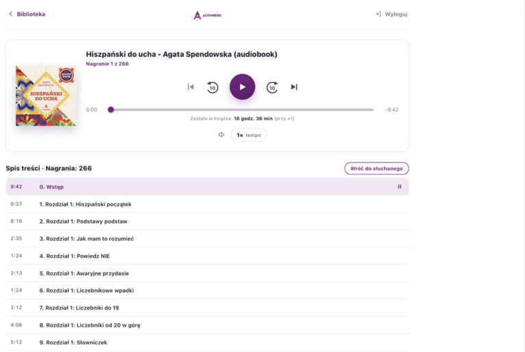Skip to previous recording
This screenshot has width=525, height=352.
point(191,87)
